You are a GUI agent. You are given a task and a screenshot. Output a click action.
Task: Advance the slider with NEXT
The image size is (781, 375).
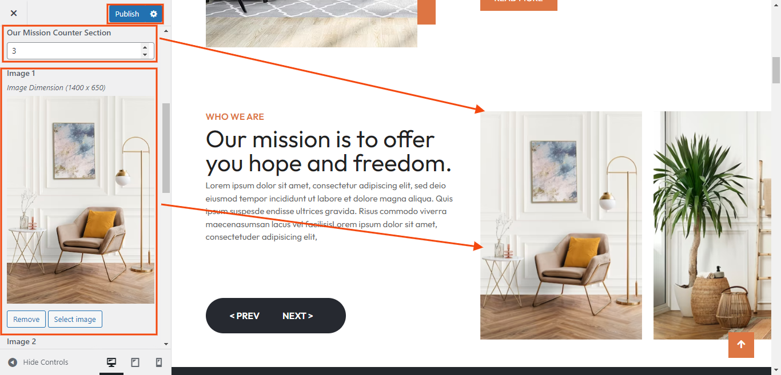click(297, 316)
